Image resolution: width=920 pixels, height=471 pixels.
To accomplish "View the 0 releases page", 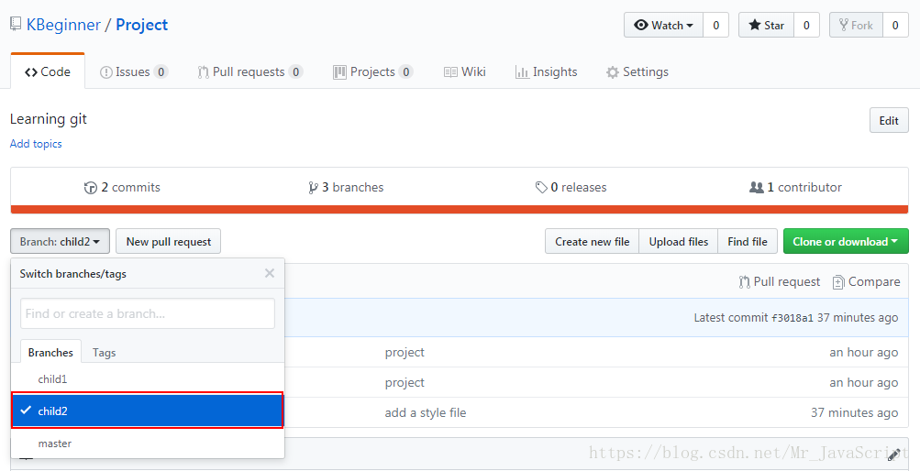I will pos(571,188).
